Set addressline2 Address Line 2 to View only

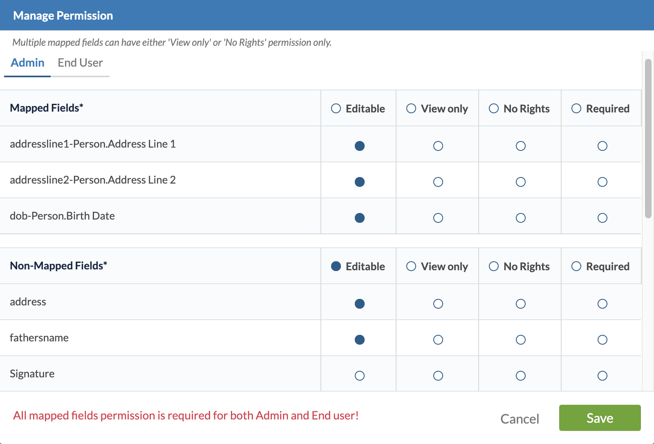pos(438,182)
